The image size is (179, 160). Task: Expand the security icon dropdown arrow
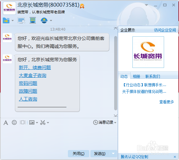[x=51, y=21]
